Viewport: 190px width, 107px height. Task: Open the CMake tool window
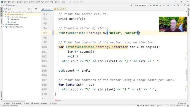[x=44, y=103]
